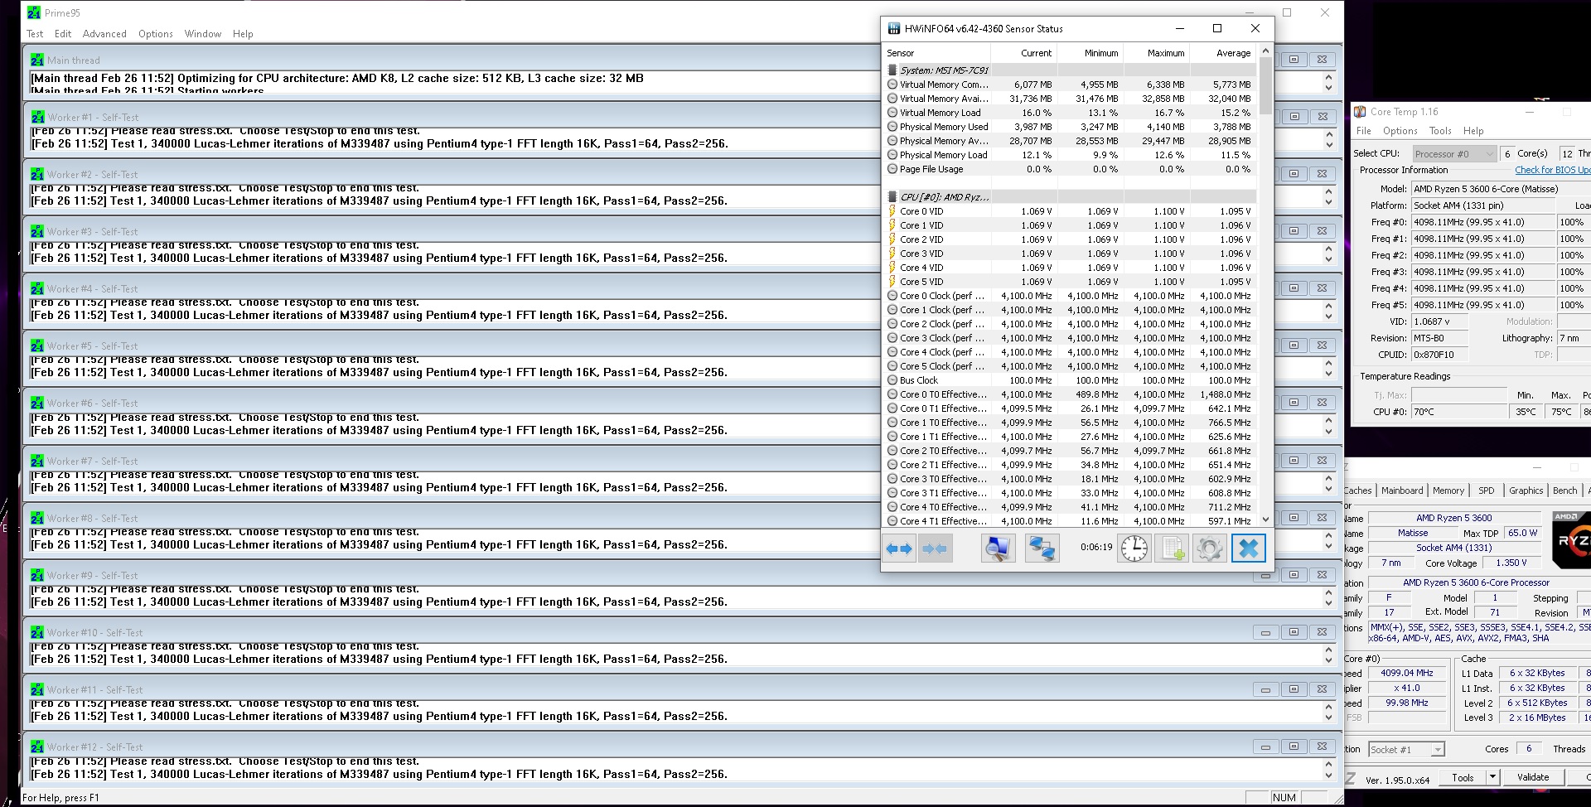Open the HWiNFO system summary monitor-magnifier icon
Viewport: 1591px width, 807px height.
(998, 548)
